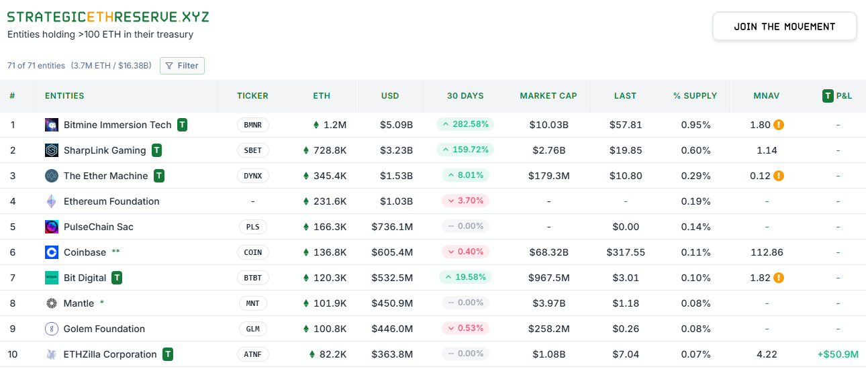
Task: Click the orange warning icon by MNAV 0.12
Action: point(779,176)
